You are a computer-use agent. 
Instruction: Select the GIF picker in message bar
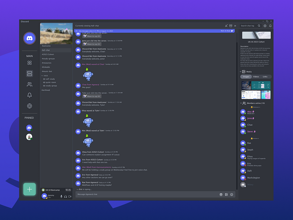click(x=226, y=194)
